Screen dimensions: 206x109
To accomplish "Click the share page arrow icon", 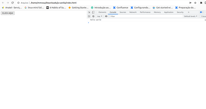I will [190, 3].
